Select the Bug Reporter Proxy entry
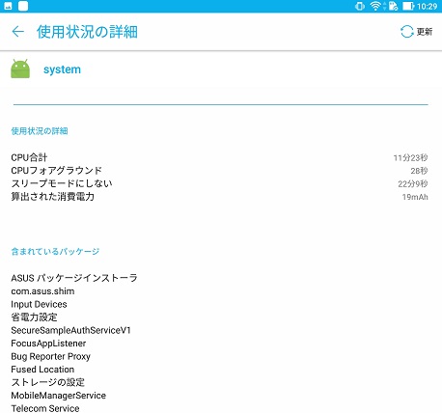Image resolution: width=442 pixels, height=413 pixels. coord(50,356)
